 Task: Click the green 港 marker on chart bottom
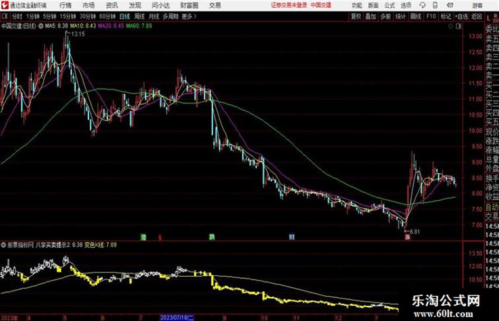(143, 237)
